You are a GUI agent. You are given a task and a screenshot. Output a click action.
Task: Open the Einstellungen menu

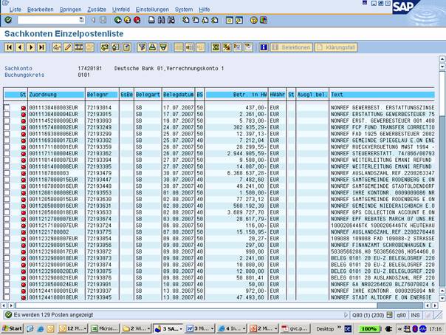coord(152,10)
